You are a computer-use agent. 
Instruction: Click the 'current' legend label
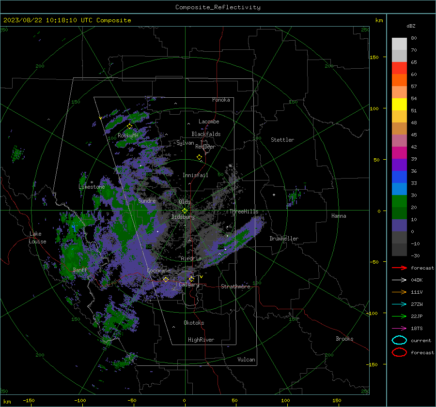[x=421, y=341]
